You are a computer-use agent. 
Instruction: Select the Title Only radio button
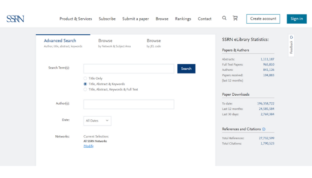[x=85, y=78]
